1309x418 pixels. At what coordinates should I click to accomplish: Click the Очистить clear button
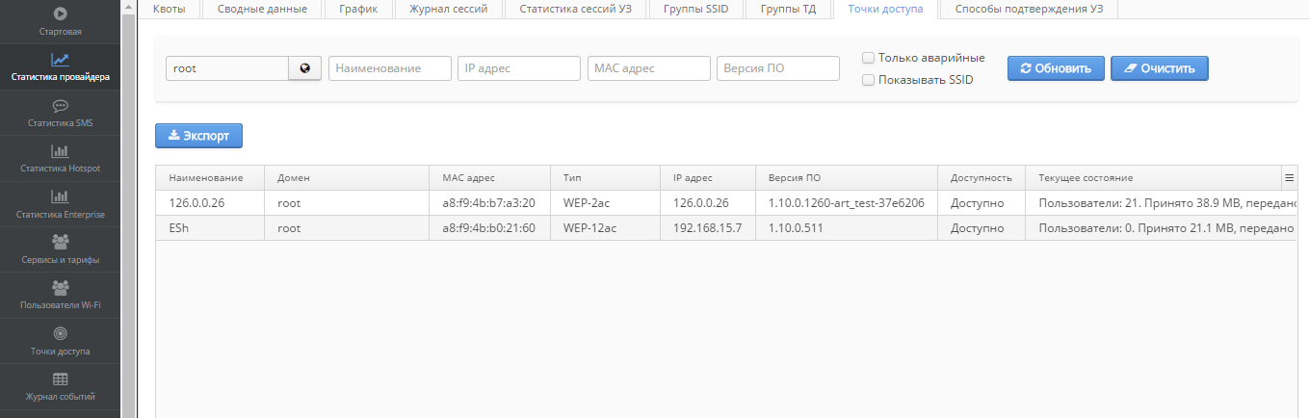(1159, 68)
